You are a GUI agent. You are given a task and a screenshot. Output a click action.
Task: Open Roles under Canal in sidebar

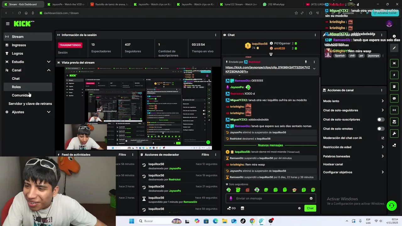[28, 87]
